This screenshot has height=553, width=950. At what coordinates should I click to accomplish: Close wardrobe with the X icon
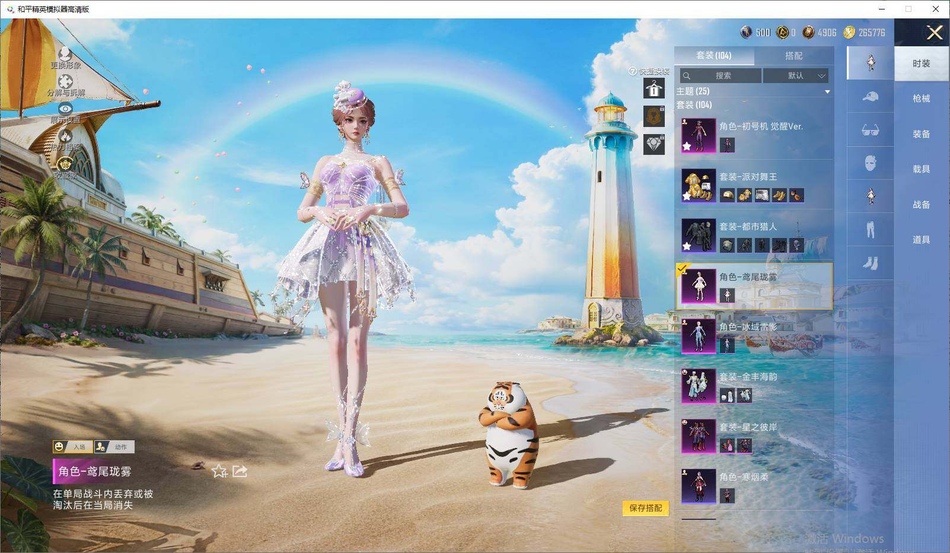pyautogui.click(x=935, y=33)
